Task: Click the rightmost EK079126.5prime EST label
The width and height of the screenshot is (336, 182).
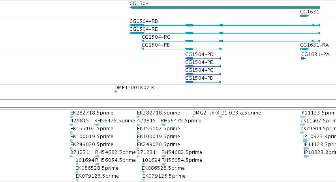Action: pos(164,176)
